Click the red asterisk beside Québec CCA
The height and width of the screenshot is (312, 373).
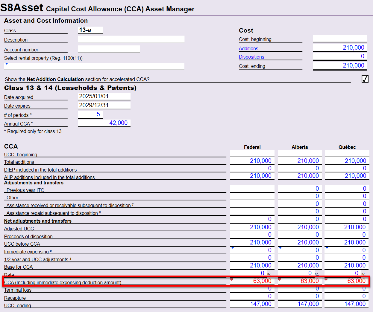click(326, 280)
